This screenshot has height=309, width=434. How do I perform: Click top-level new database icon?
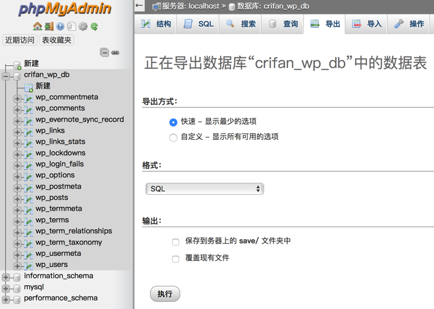click(x=17, y=65)
